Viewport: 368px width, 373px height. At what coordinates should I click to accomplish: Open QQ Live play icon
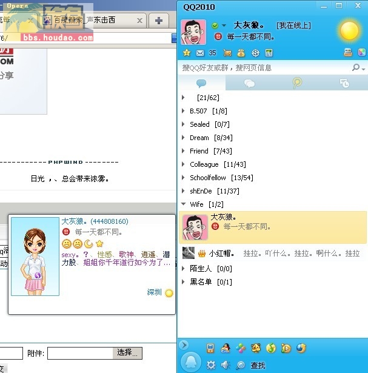tap(286, 349)
